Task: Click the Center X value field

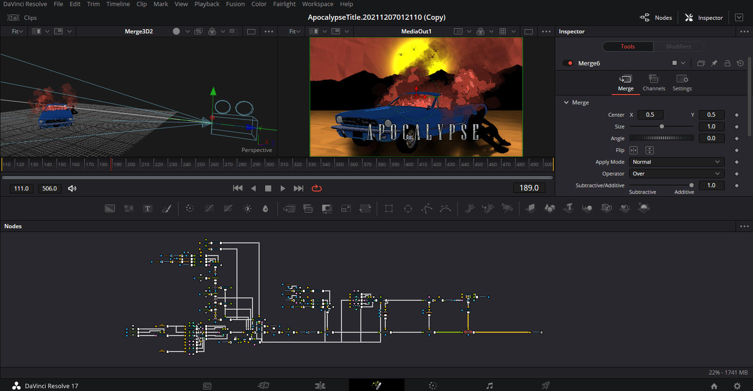Action: (x=650, y=115)
